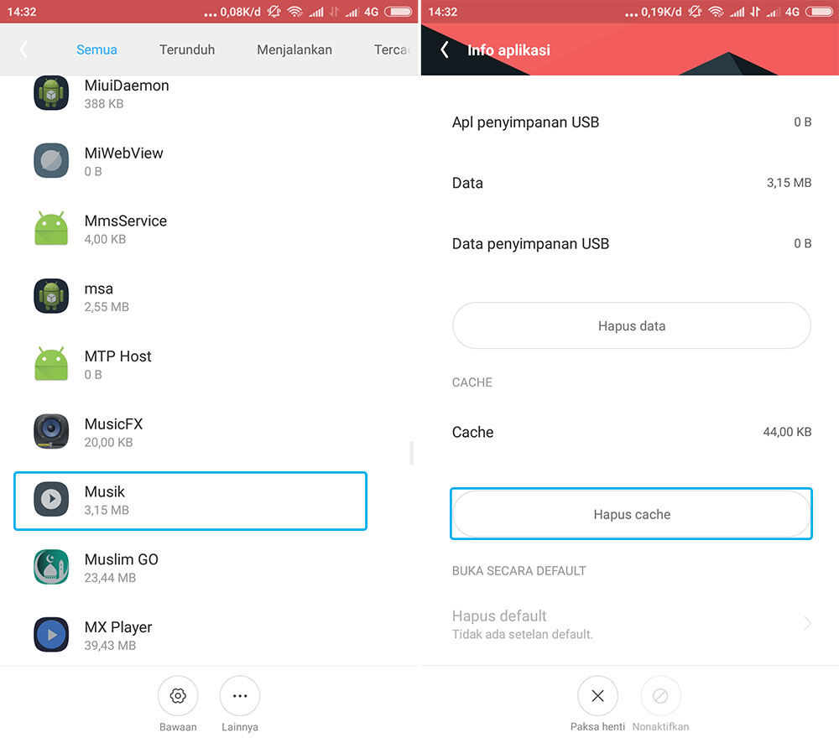Switch to the Semua tab
The image size is (839, 743).
pyautogui.click(x=96, y=49)
